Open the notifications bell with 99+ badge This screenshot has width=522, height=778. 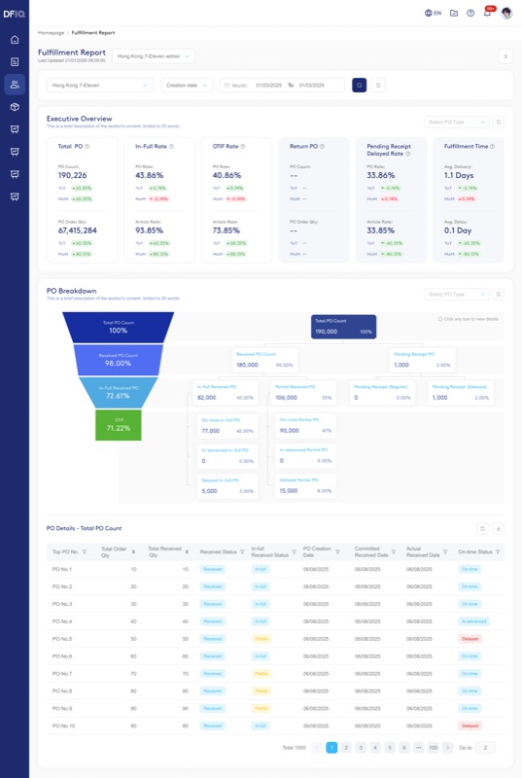click(x=487, y=13)
